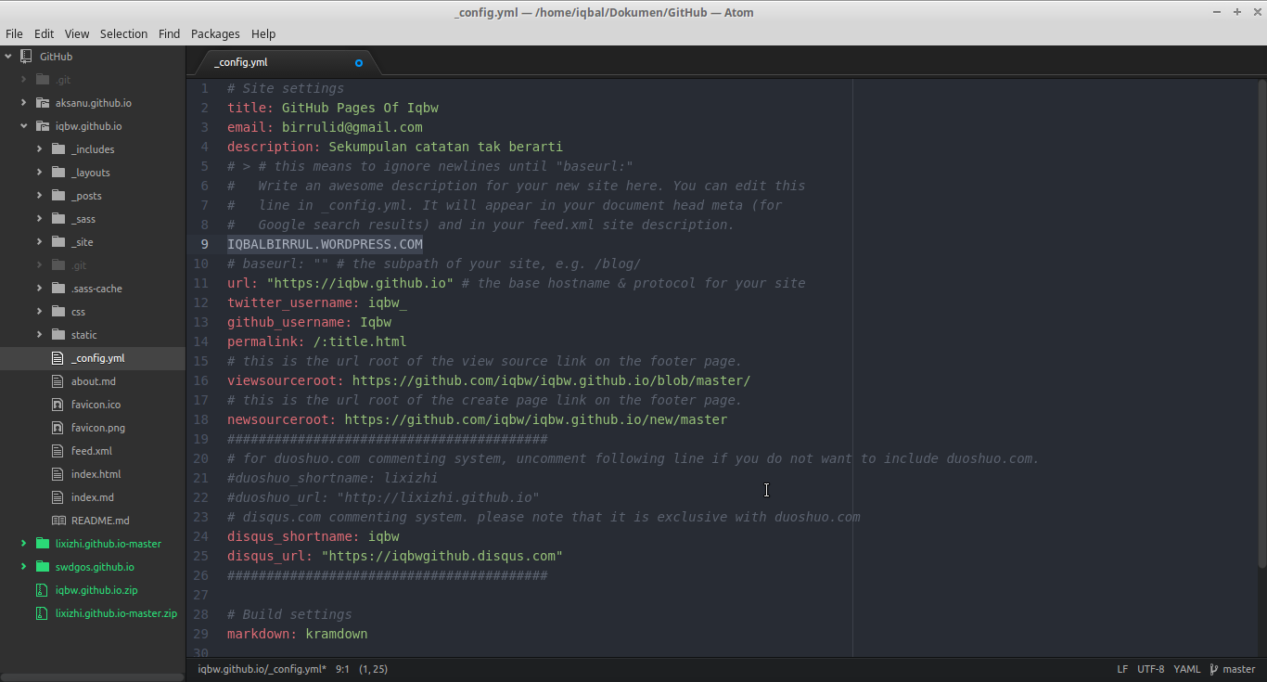Click the README.md book icon
Screen dimensions: 1267x682
pyautogui.click(x=58, y=521)
